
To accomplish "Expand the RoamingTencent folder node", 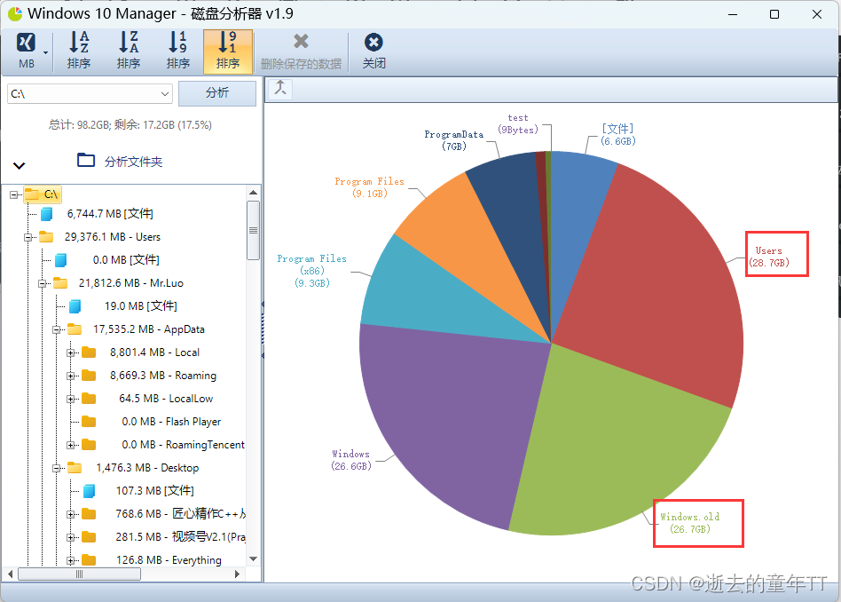I will tap(70, 445).
